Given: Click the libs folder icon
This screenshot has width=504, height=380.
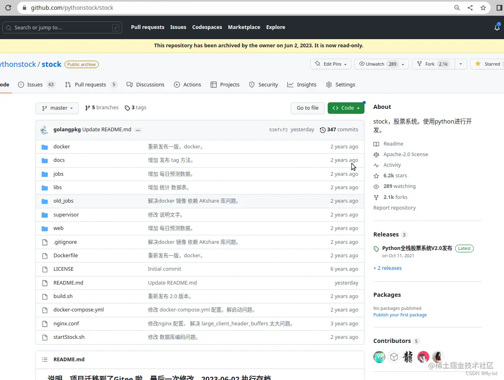Looking at the screenshot, I should [45, 188].
